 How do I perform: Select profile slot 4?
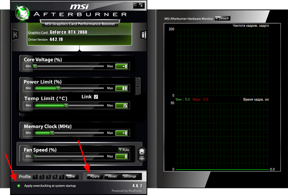(x=55, y=177)
